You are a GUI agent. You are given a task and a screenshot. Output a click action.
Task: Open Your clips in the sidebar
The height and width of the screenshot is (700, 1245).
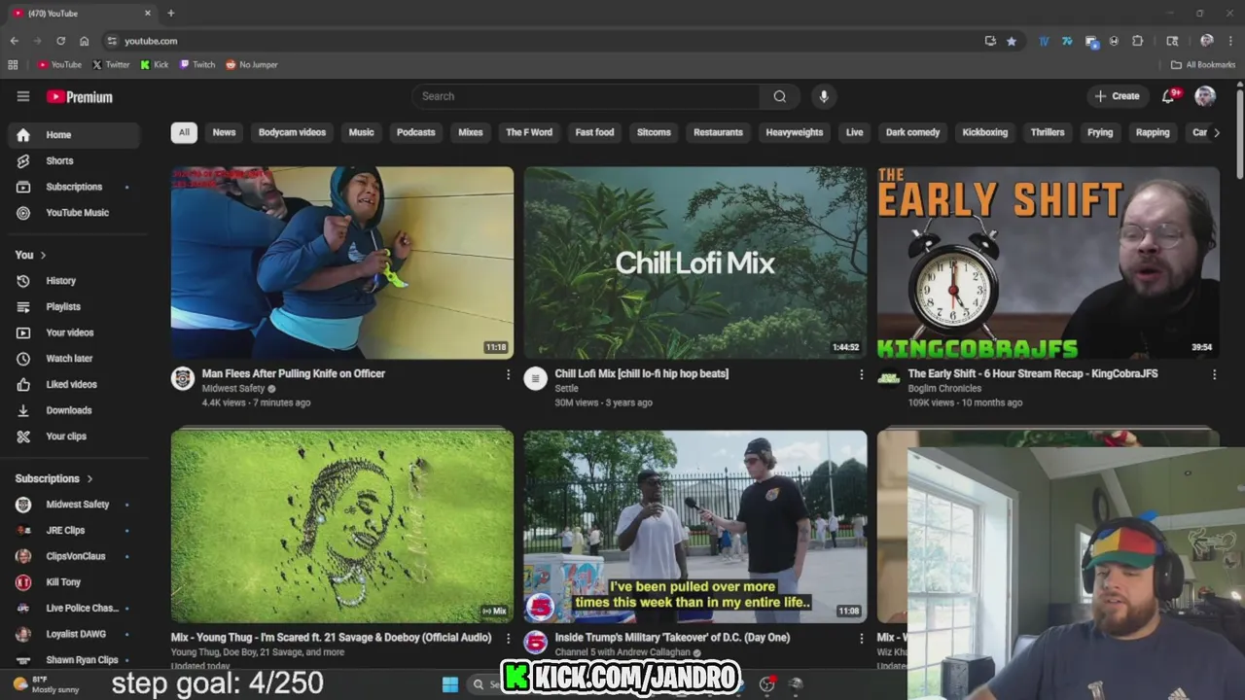tap(74, 437)
